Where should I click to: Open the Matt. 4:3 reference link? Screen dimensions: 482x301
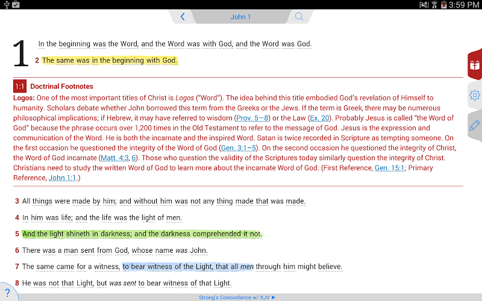(x=114, y=158)
